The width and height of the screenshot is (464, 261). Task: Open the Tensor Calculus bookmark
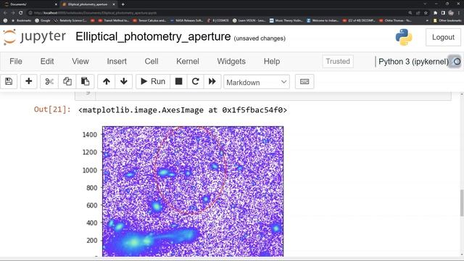[x=149, y=21]
